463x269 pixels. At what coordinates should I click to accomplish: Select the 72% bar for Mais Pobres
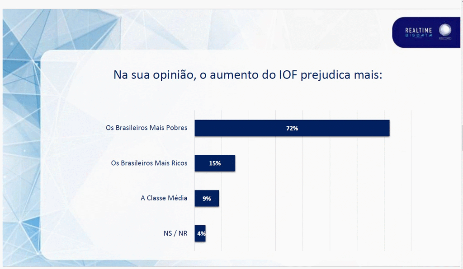point(292,128)
